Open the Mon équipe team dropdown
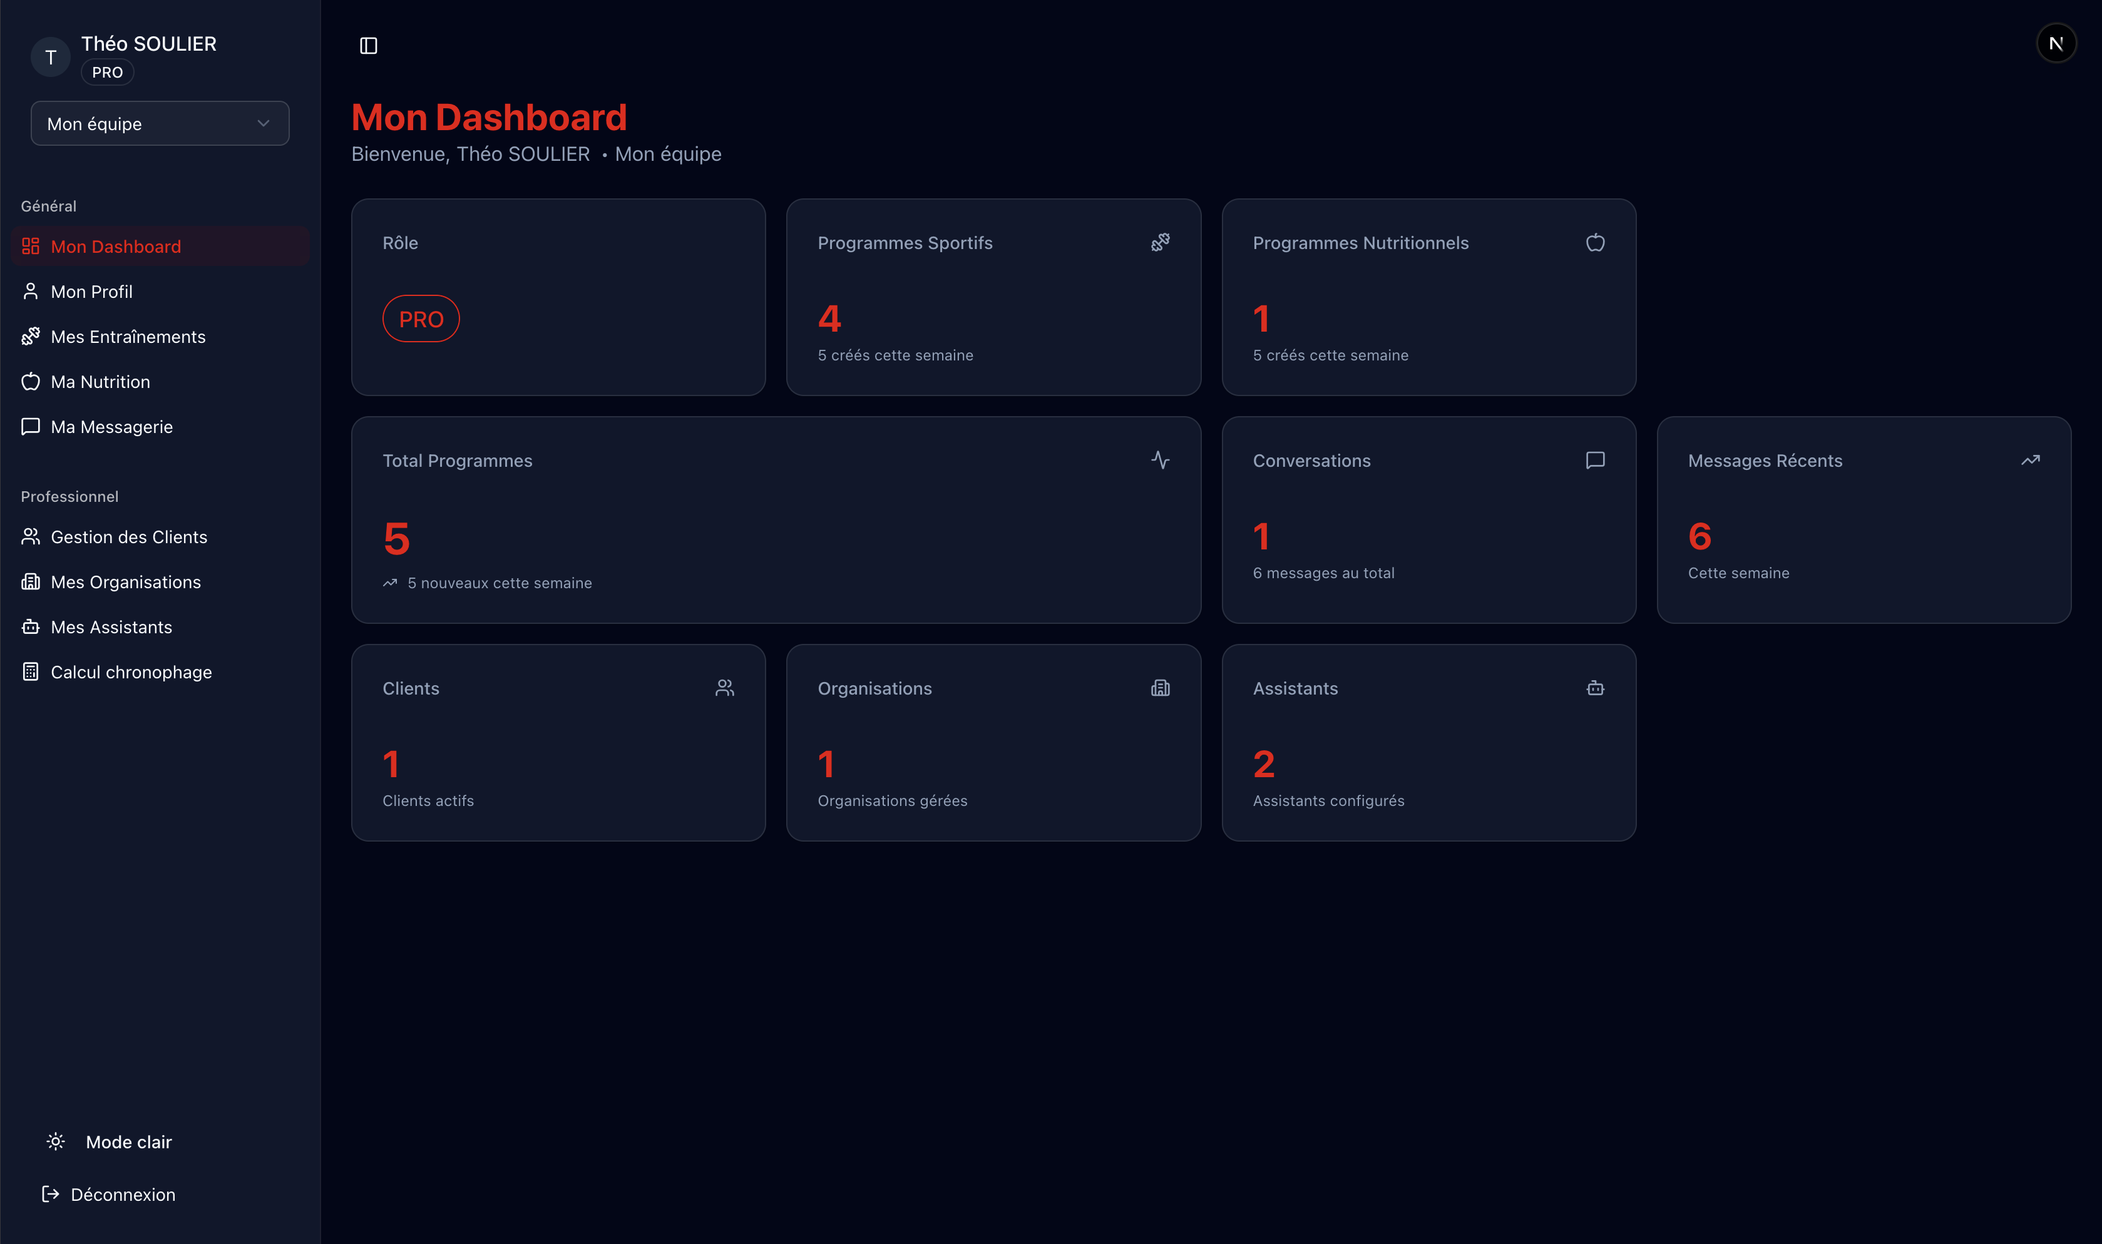 159,123
